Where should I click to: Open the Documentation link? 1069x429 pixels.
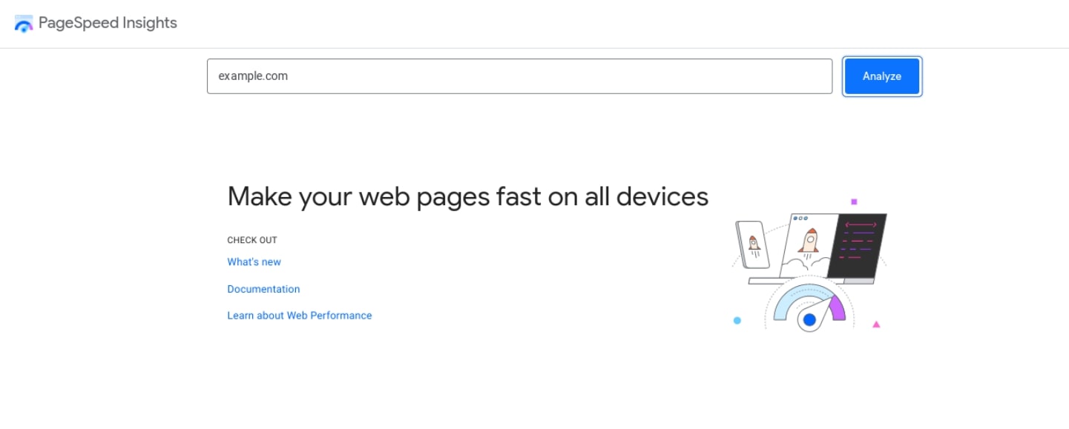[x=263, y=289]
